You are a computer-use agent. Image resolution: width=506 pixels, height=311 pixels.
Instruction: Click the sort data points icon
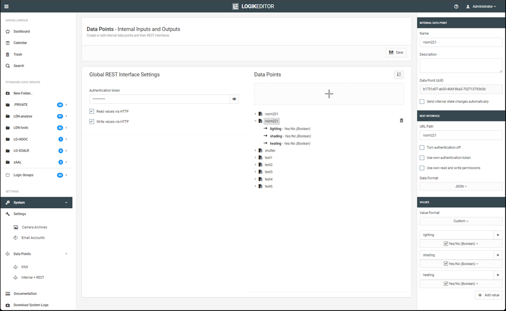point(399,75)
